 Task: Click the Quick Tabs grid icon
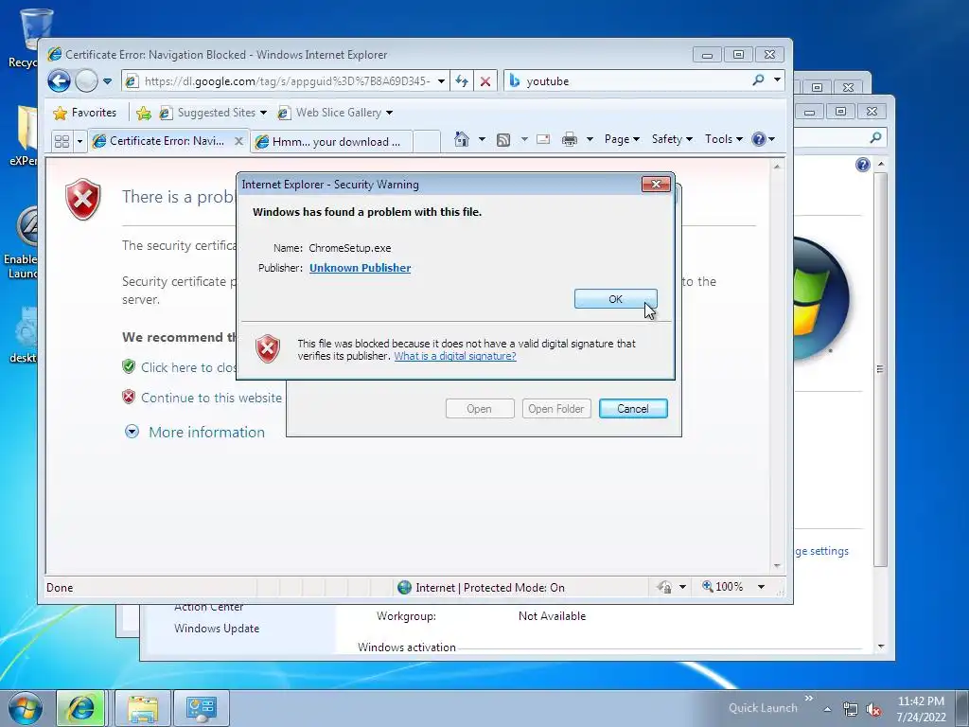point(62,142)
